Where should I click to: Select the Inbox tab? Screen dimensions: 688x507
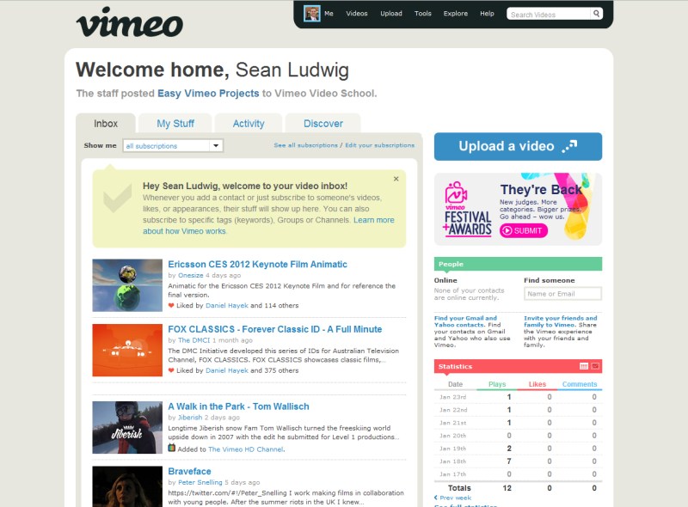click(x=106, y=124)
